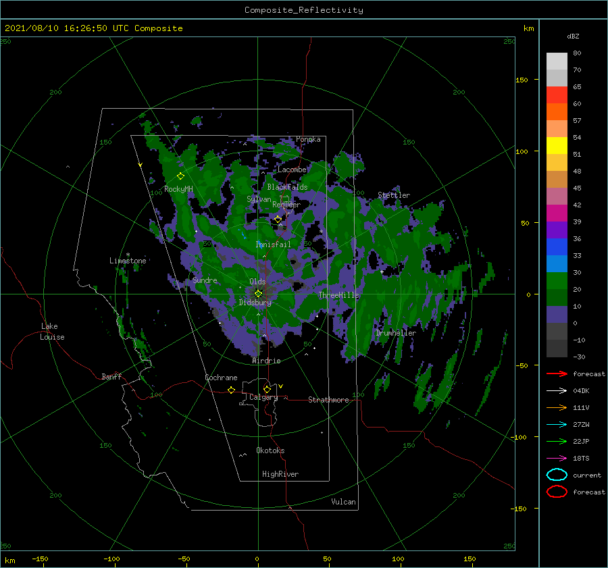This screenshot has height=568, width=608.
Task: Click the yellow diamond marker under Cochrane
Action: [x=231, y=390]
